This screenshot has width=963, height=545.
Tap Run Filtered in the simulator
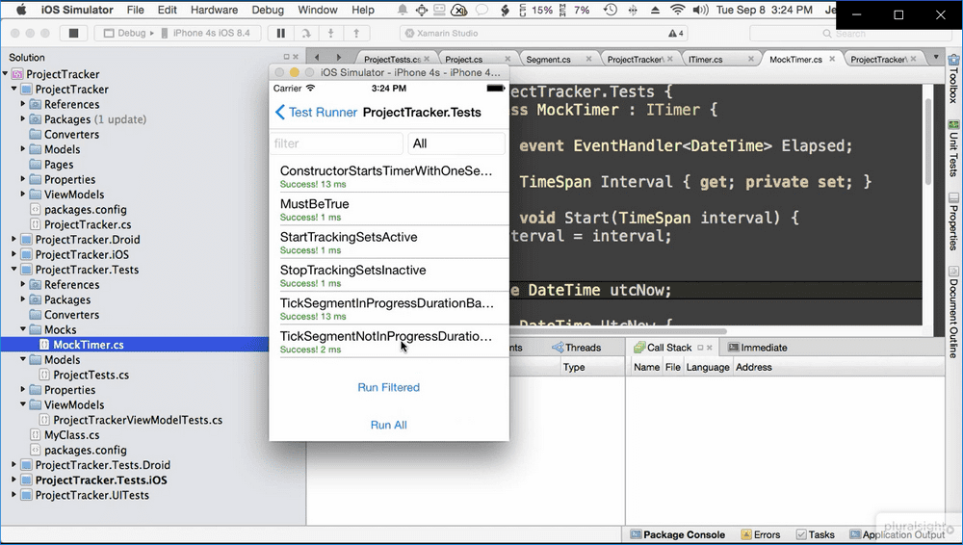pyautogui.click(x=389, y=388)
